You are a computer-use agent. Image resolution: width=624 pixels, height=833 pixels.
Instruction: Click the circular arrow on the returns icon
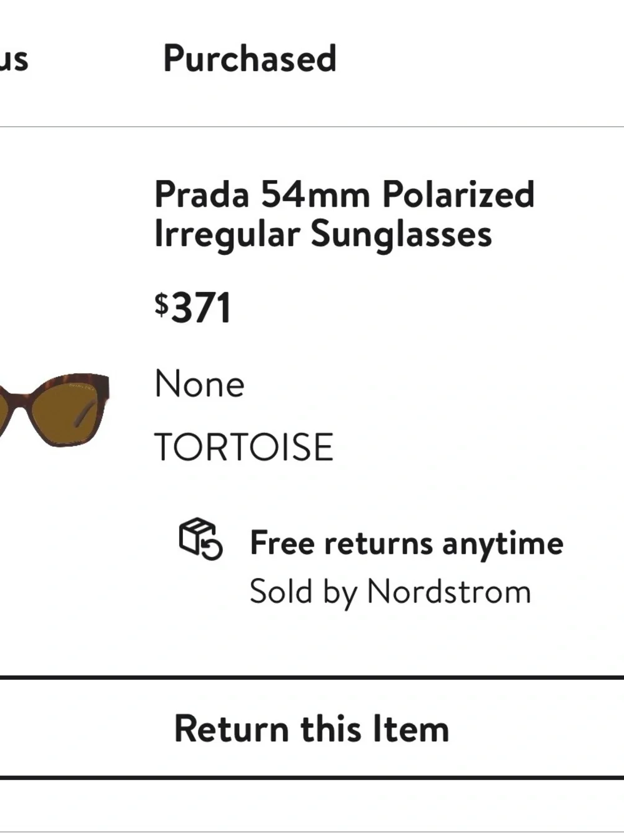[x=212, y=548]
